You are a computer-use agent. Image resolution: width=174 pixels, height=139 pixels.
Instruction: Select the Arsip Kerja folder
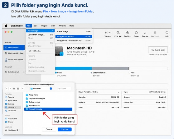point(48,95)
